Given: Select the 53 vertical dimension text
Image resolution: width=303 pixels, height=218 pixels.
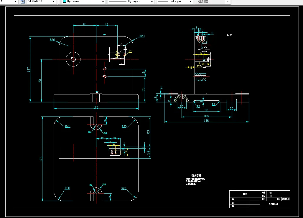Looking at the screenshot, I should click(143, 89).
